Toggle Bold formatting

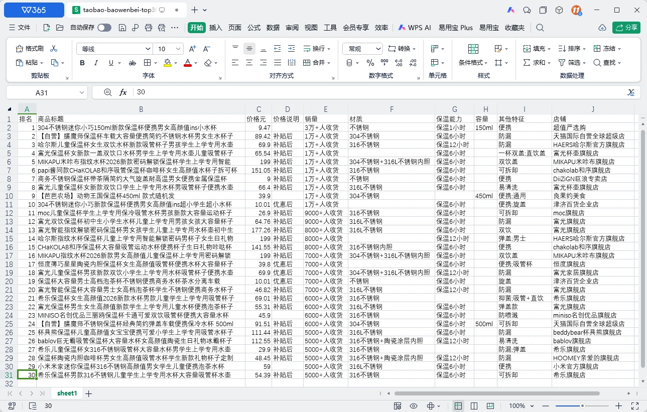(82, 63)
